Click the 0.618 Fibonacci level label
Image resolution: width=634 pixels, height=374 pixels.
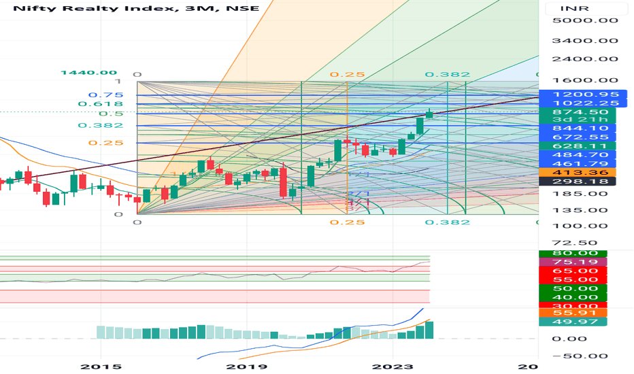pos(100,104)
